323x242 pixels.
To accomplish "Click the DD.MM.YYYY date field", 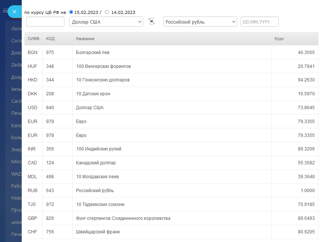I will (x=259, y=22).
